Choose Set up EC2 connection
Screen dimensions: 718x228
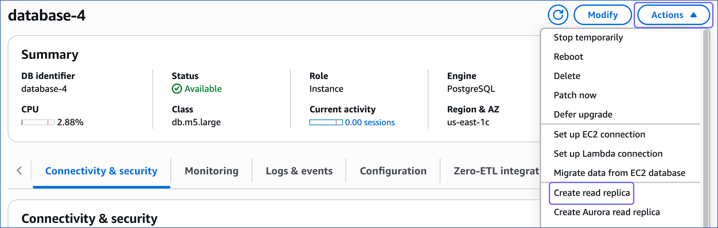(x=599, y=134)
